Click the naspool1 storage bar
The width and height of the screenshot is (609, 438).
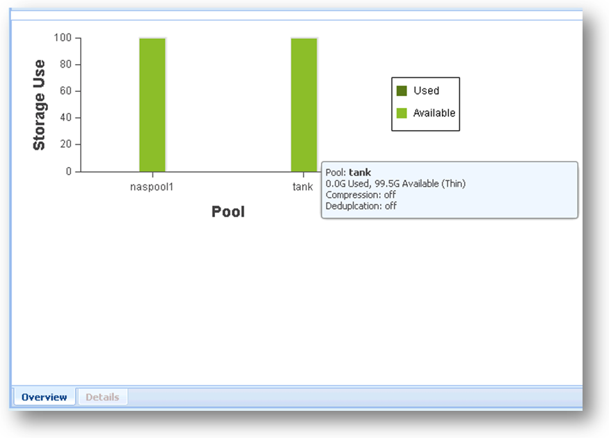(x=152, y=104)
